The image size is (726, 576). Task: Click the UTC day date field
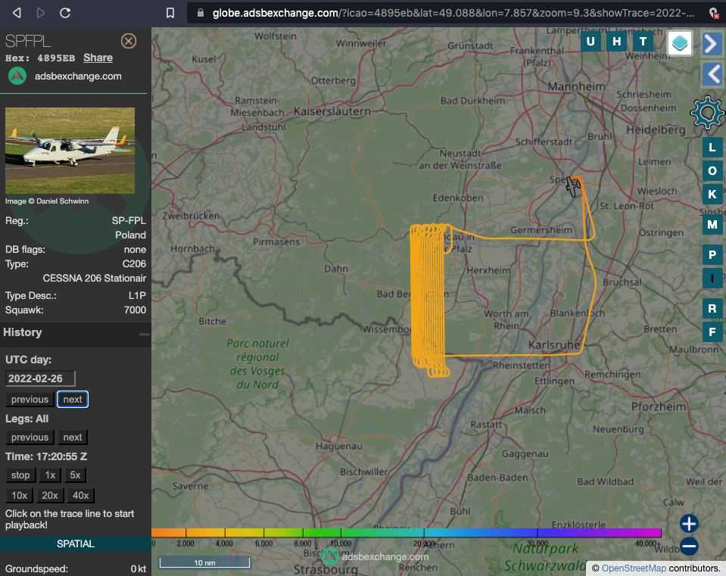[x=40, y=378]
